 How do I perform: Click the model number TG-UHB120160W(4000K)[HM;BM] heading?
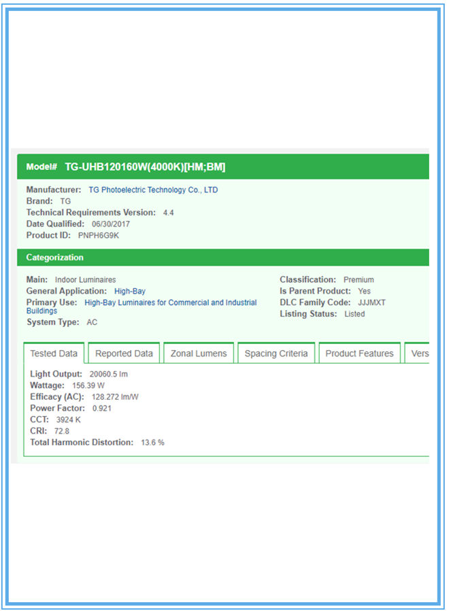145,167
